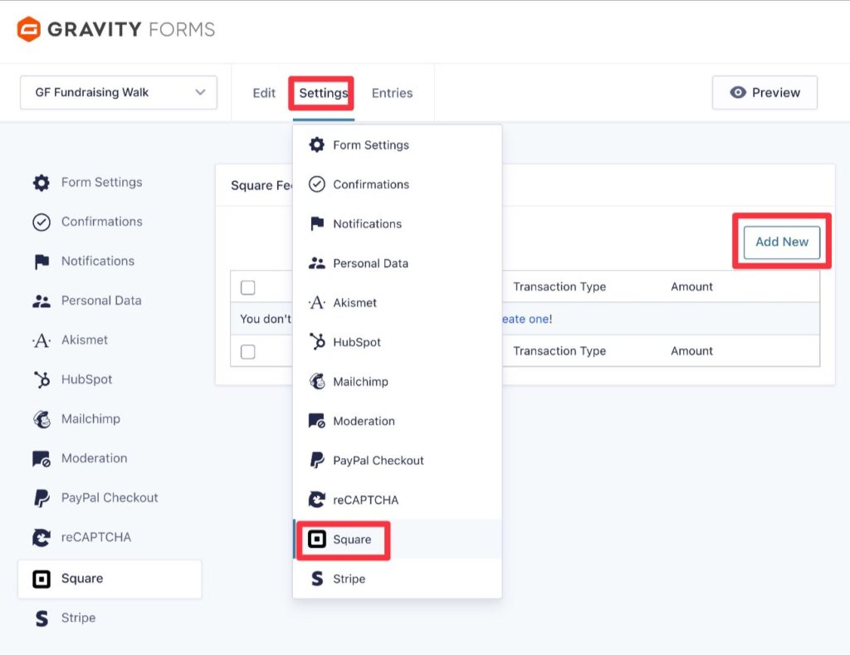Screen dimensions: 850x655
Task: Click the Preview button
Action: [x=765, y=92]
